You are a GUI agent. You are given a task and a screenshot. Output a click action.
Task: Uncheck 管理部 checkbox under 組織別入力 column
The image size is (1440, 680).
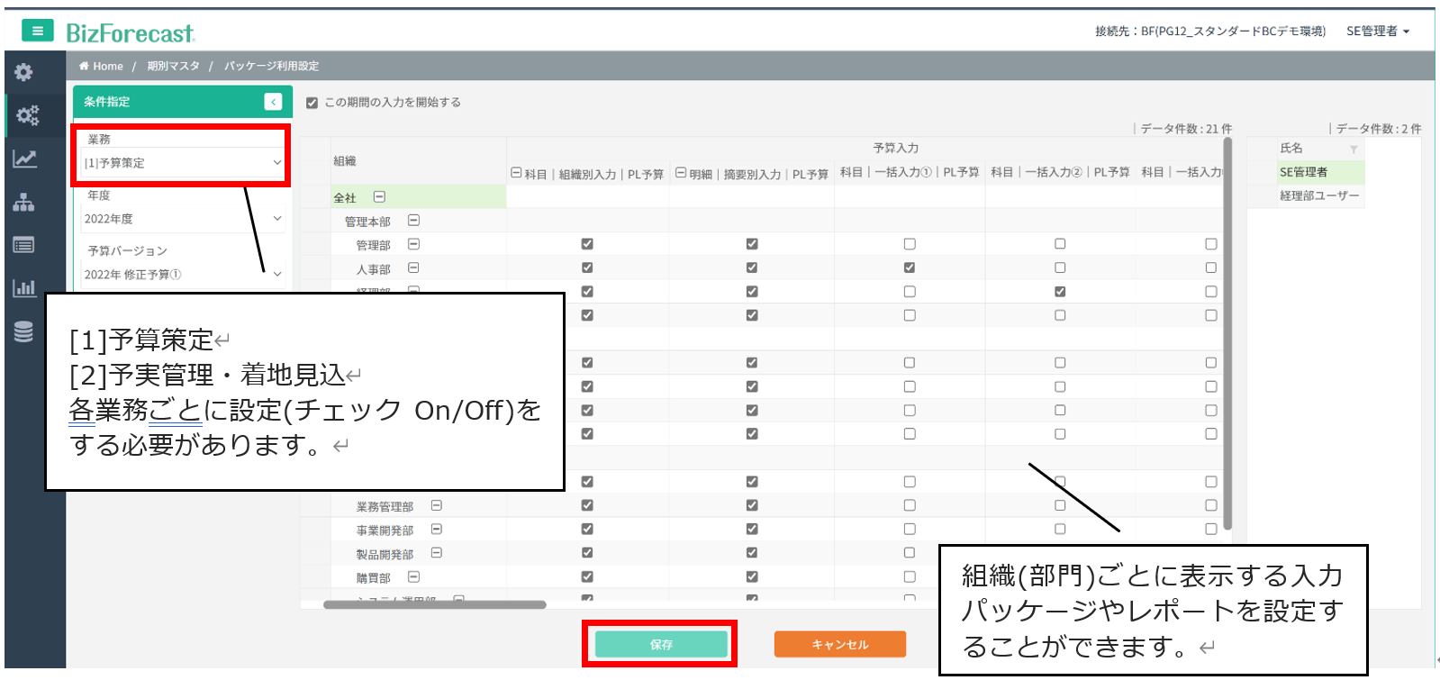(x=587, y=244)
